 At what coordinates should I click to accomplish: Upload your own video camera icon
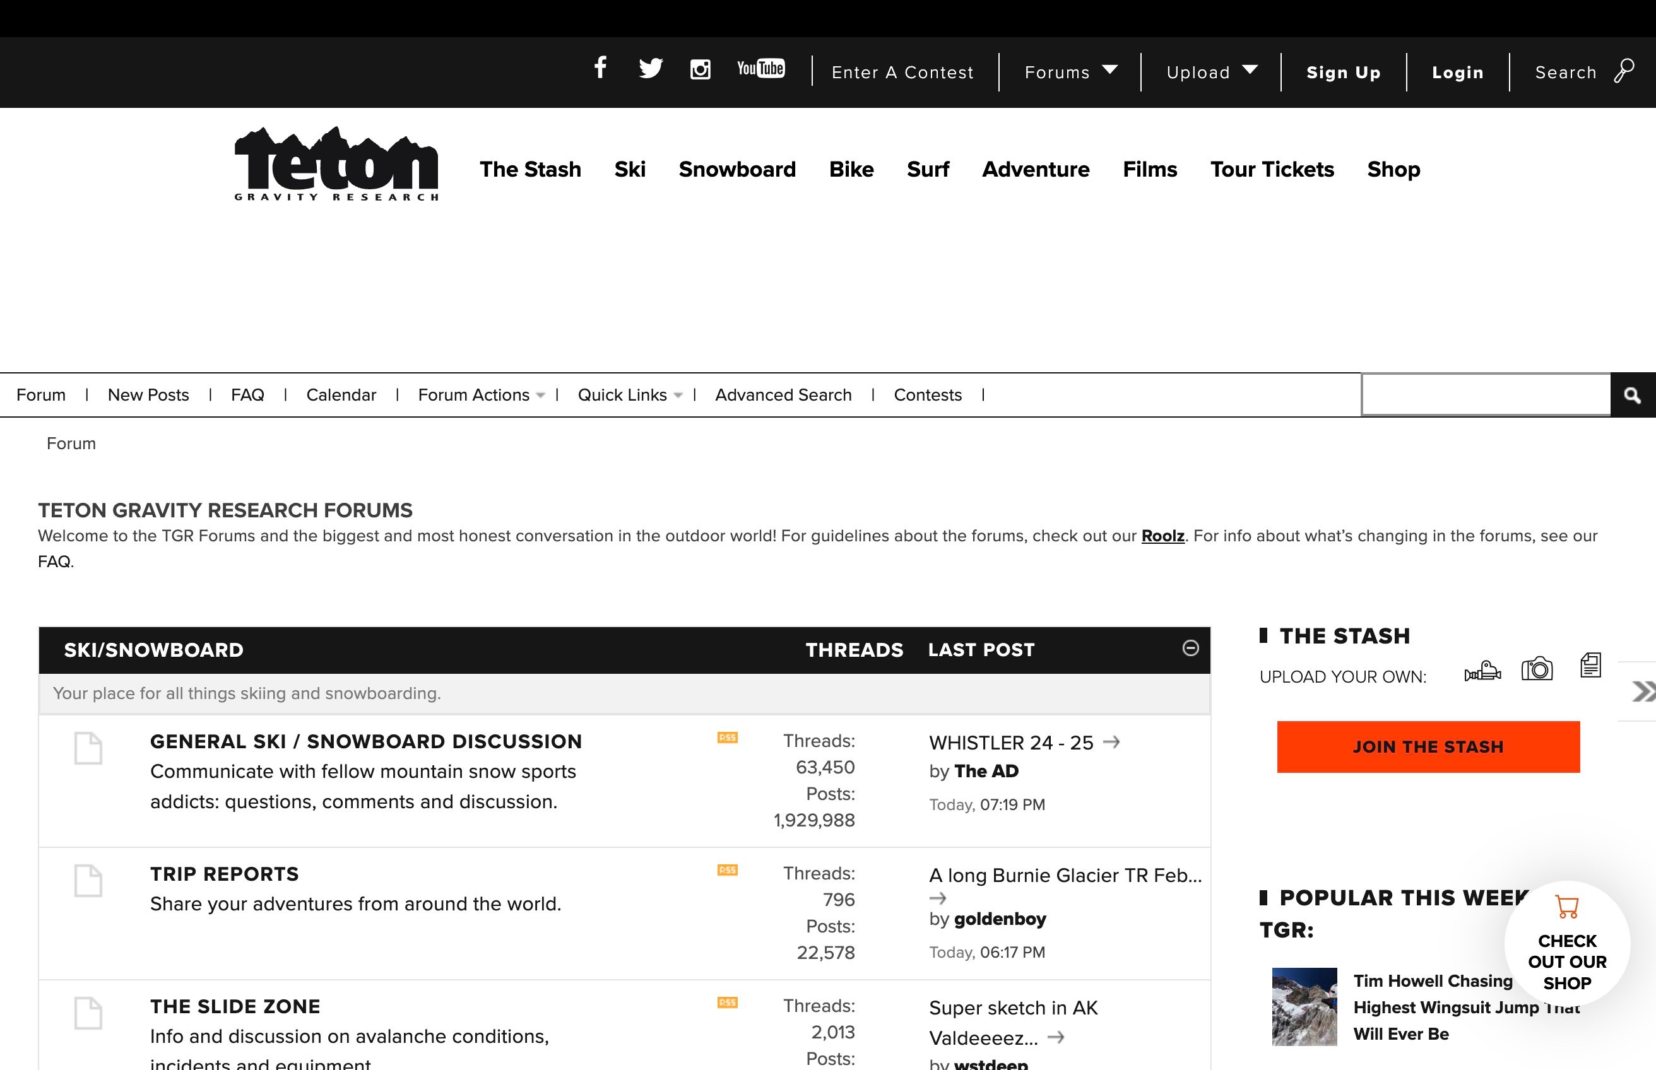click(x=1482, y=671)
